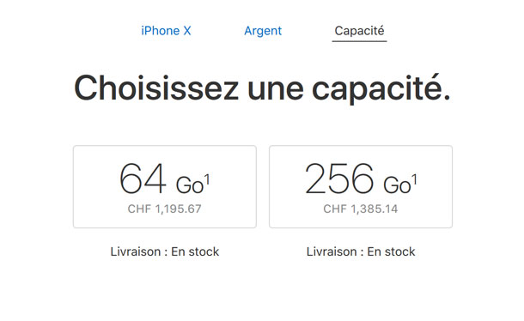Screen dimensions: 524x321
Task: Click the large 64 number
Action: pos(143,179)
